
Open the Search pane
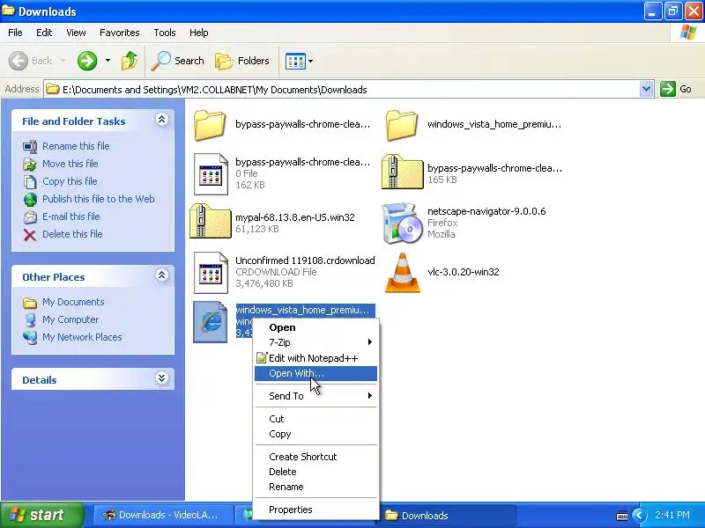[x=178, y=61]
